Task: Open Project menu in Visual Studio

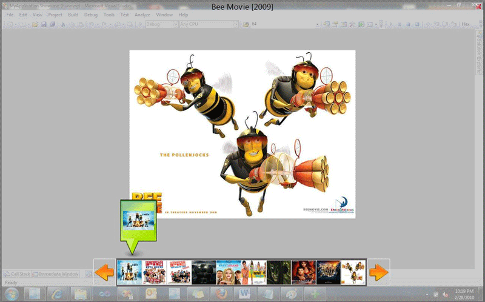Action: (55, 15)
